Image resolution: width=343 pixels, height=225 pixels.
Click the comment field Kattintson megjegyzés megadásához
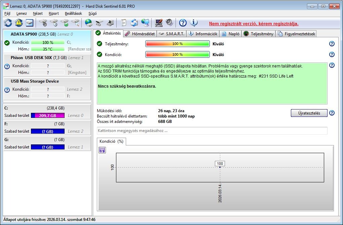[212, 131]
